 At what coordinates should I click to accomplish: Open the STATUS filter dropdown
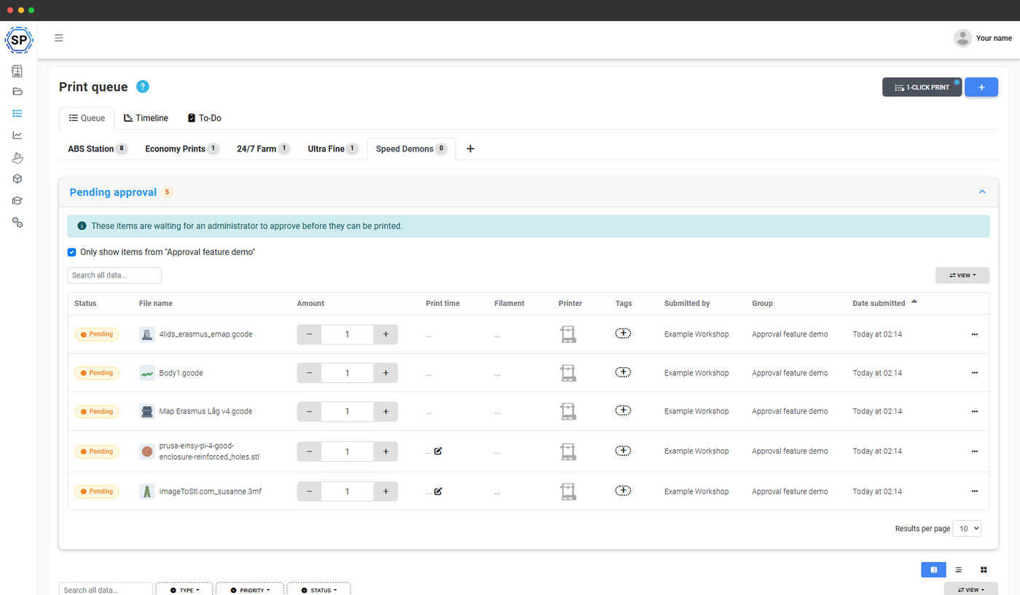(x=318, y=590)
